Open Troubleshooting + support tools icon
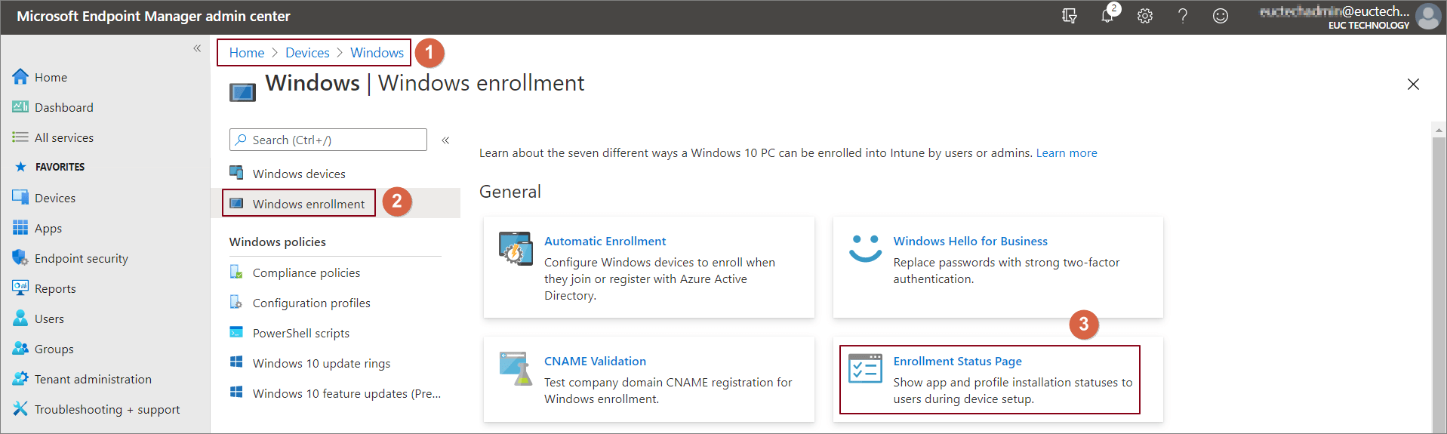1447x434 pixels. click(20, 409)
